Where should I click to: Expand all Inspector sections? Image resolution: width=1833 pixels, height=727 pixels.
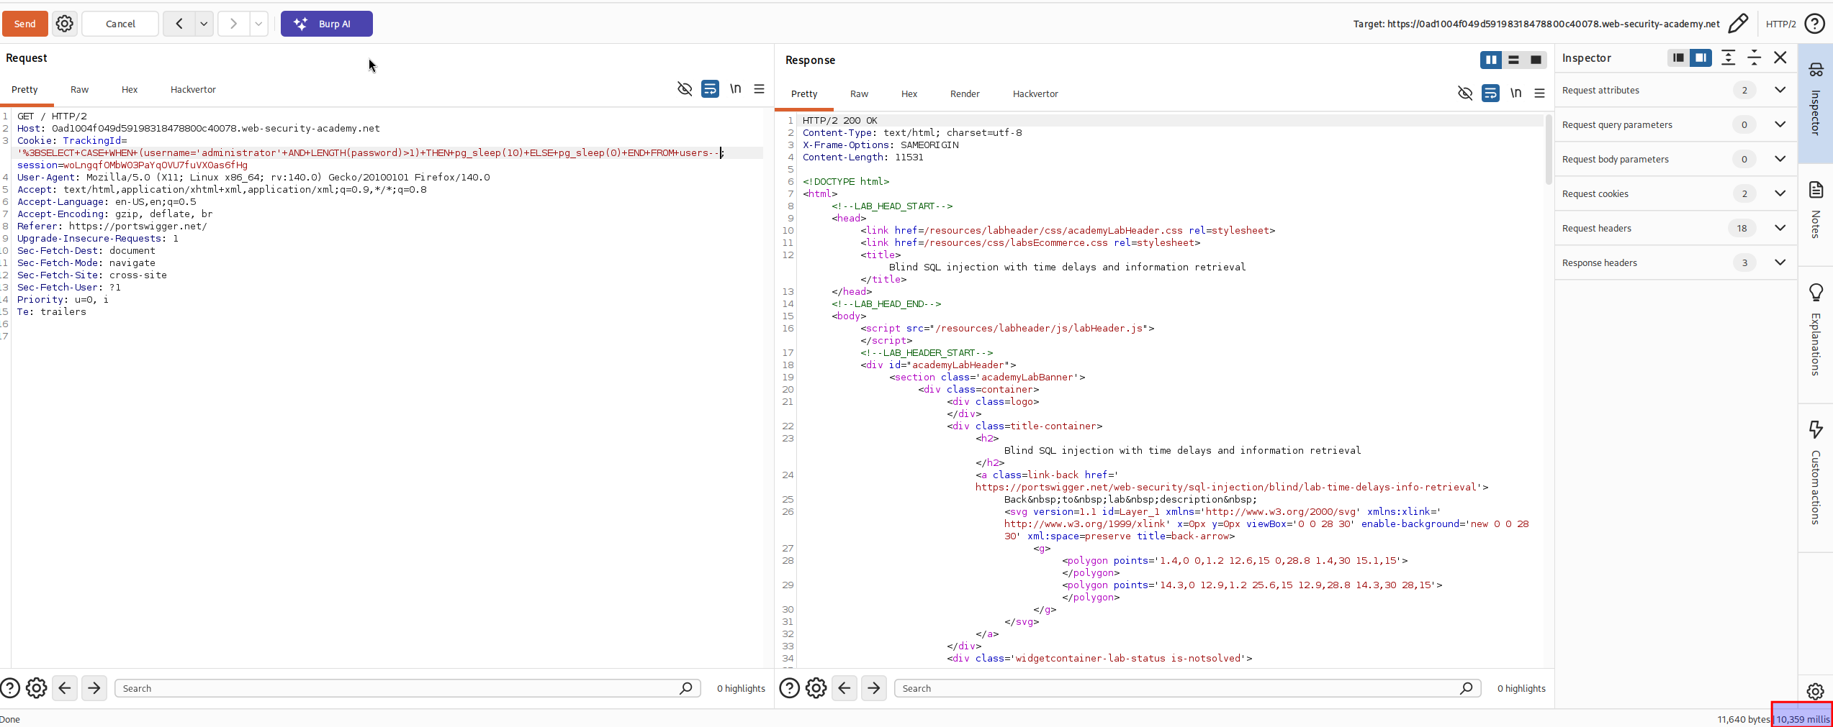click(x=1728, y=58)
